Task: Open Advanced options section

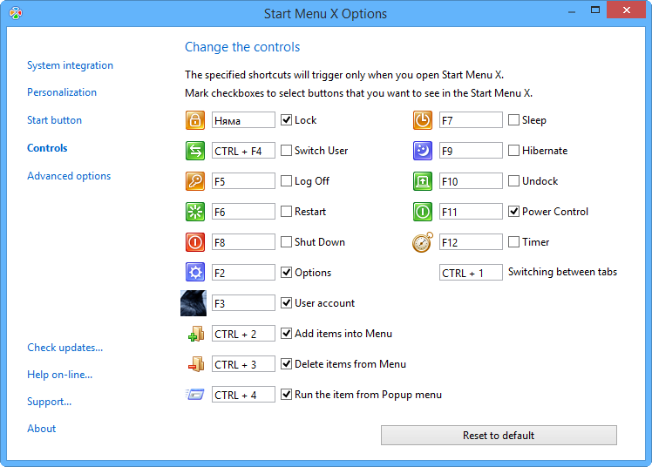Action: point(69,176)
